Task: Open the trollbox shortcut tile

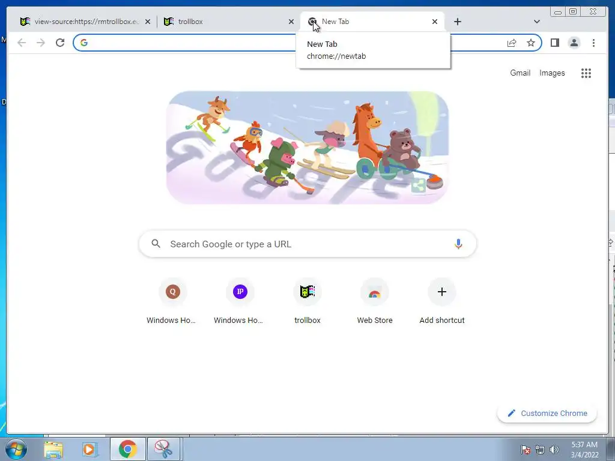Action: [307, 301]
